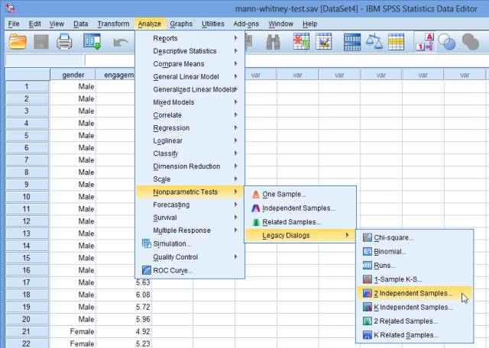This screenshot has height=348, width=489.
Task: Open the Window menu
Action: point(280,24)
